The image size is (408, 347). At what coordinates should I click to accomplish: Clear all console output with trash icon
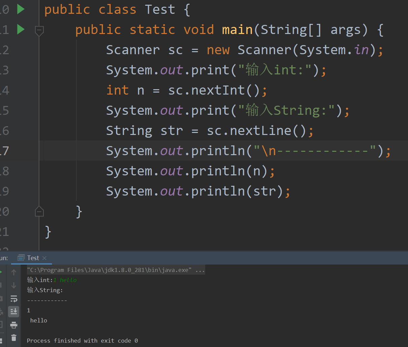tap(13, 337)
